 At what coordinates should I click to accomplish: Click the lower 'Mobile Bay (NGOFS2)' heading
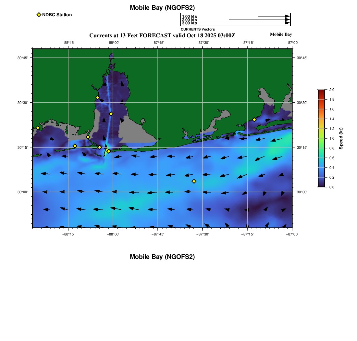point(162,257)
